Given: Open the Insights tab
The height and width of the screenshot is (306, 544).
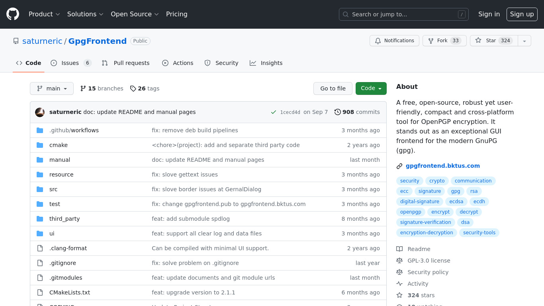Looking at the screenshot, I should [266, 63].
